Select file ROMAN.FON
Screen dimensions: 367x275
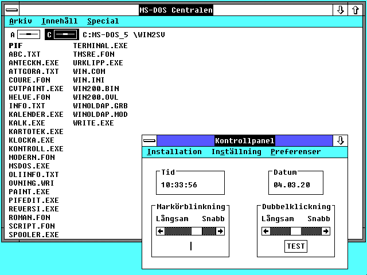point(29,218)
